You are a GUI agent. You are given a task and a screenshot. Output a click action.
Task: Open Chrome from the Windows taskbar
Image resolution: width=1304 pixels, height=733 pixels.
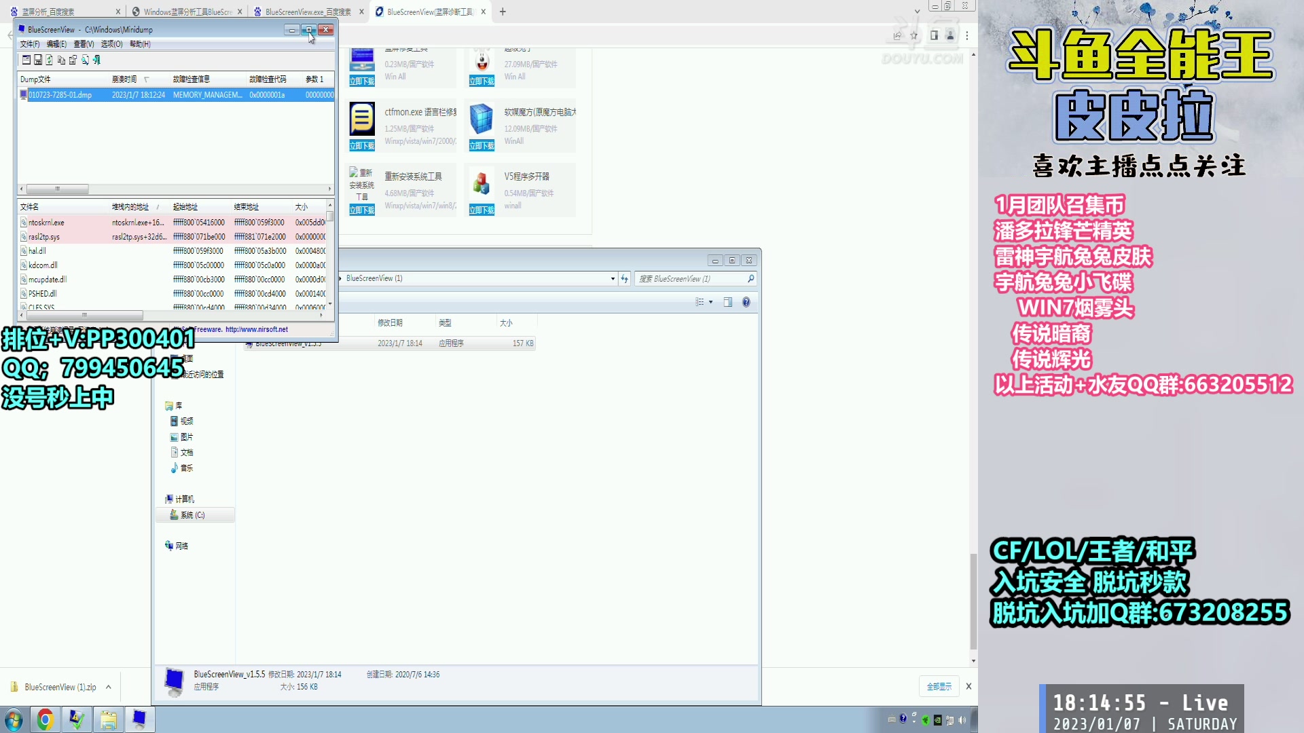click(x=45, y=719)
